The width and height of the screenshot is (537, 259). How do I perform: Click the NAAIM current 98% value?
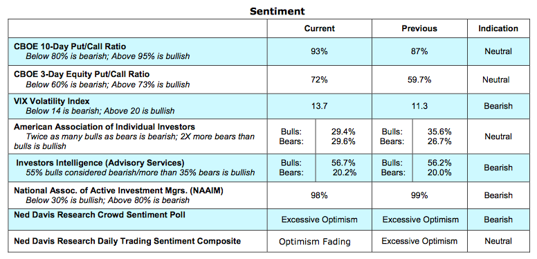pyautogui.click(x=319, y=195)
